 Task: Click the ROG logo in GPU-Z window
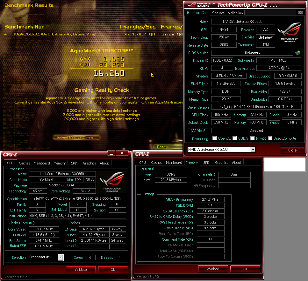pos(290,32)
